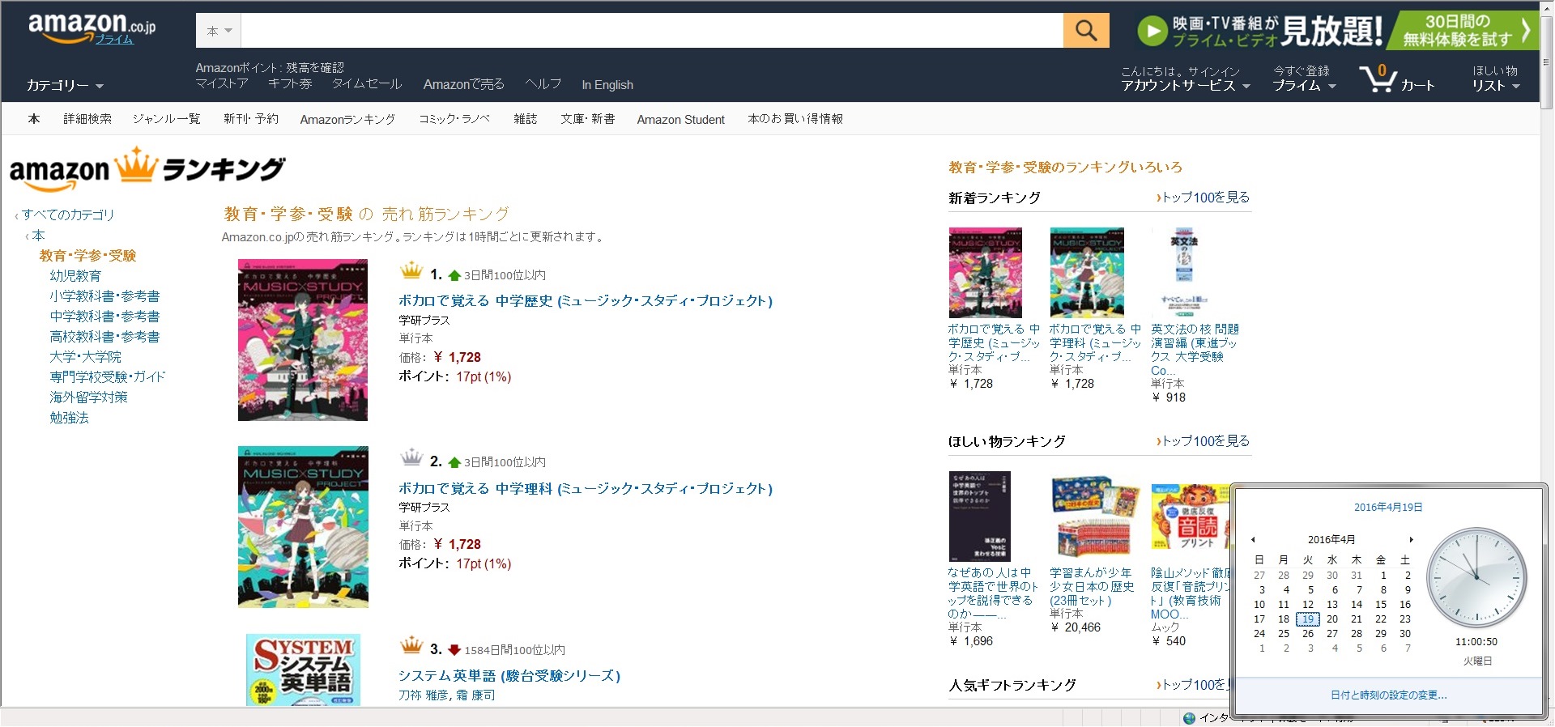1555x727 pixels.
Task: Open ジャンル一覧 in books nav
Action: point(166,119)
